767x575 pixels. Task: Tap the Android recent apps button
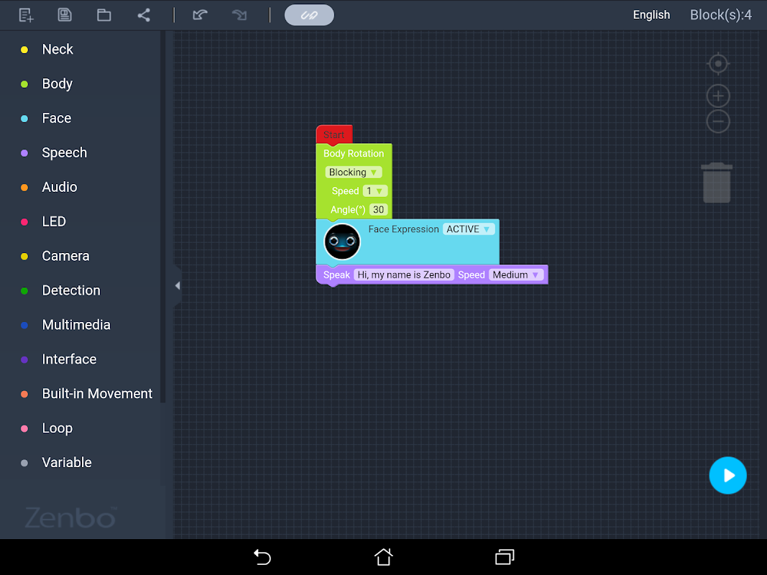click(x=505, y=557)
